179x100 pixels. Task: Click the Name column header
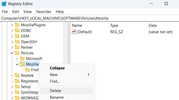tap(89, 26)
